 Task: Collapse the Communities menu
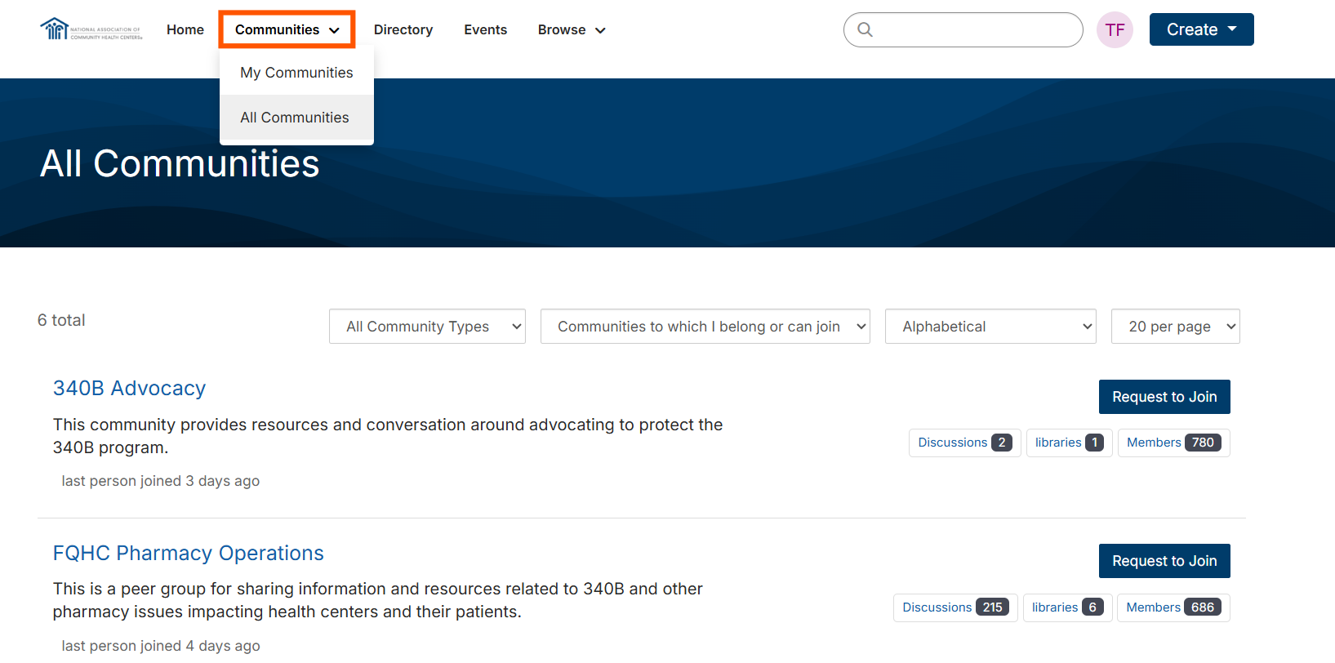287,30
